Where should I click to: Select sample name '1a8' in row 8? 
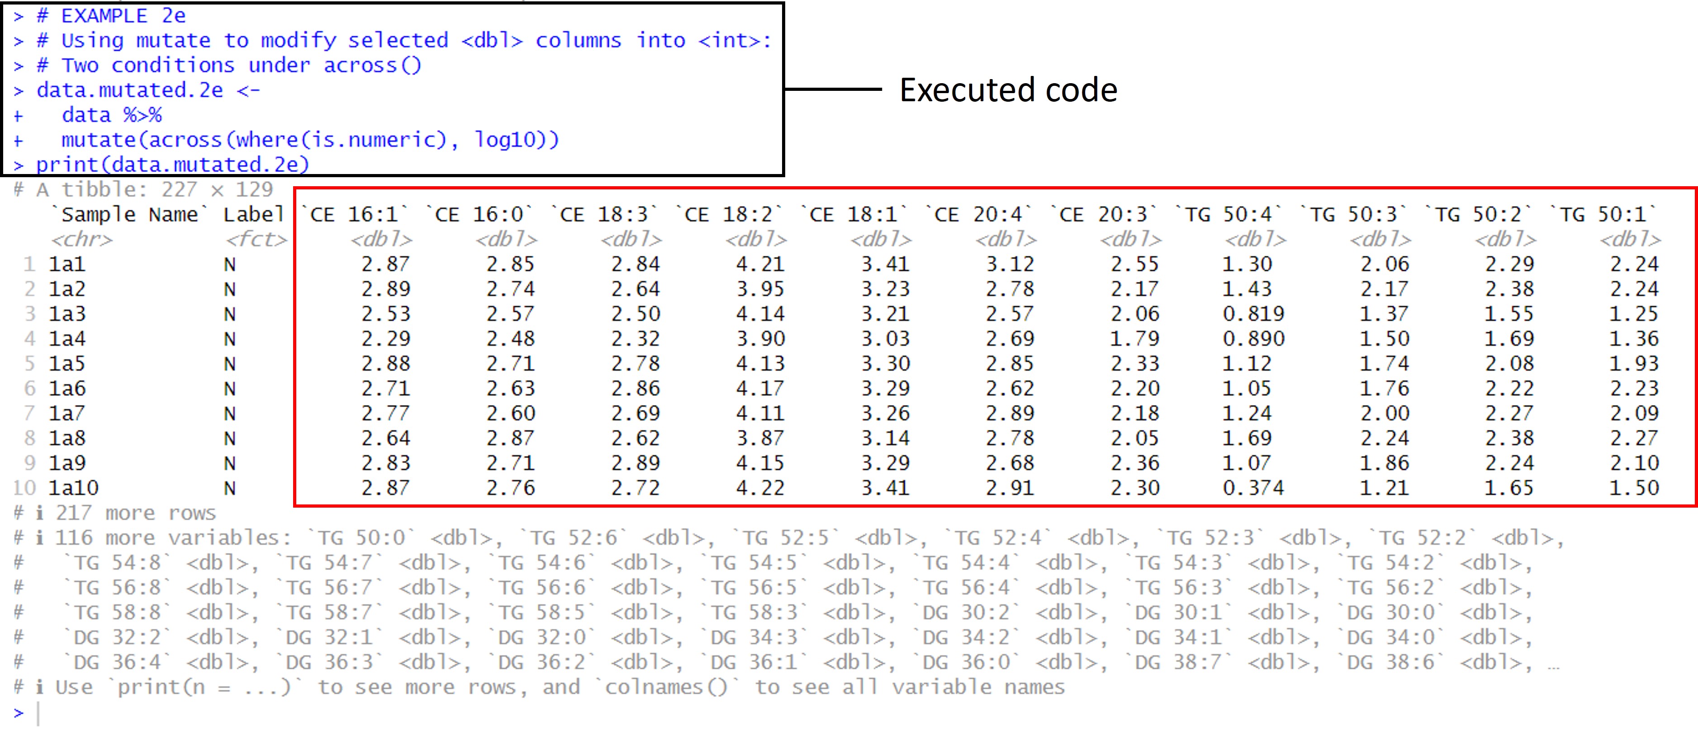[x=66, y=438]
